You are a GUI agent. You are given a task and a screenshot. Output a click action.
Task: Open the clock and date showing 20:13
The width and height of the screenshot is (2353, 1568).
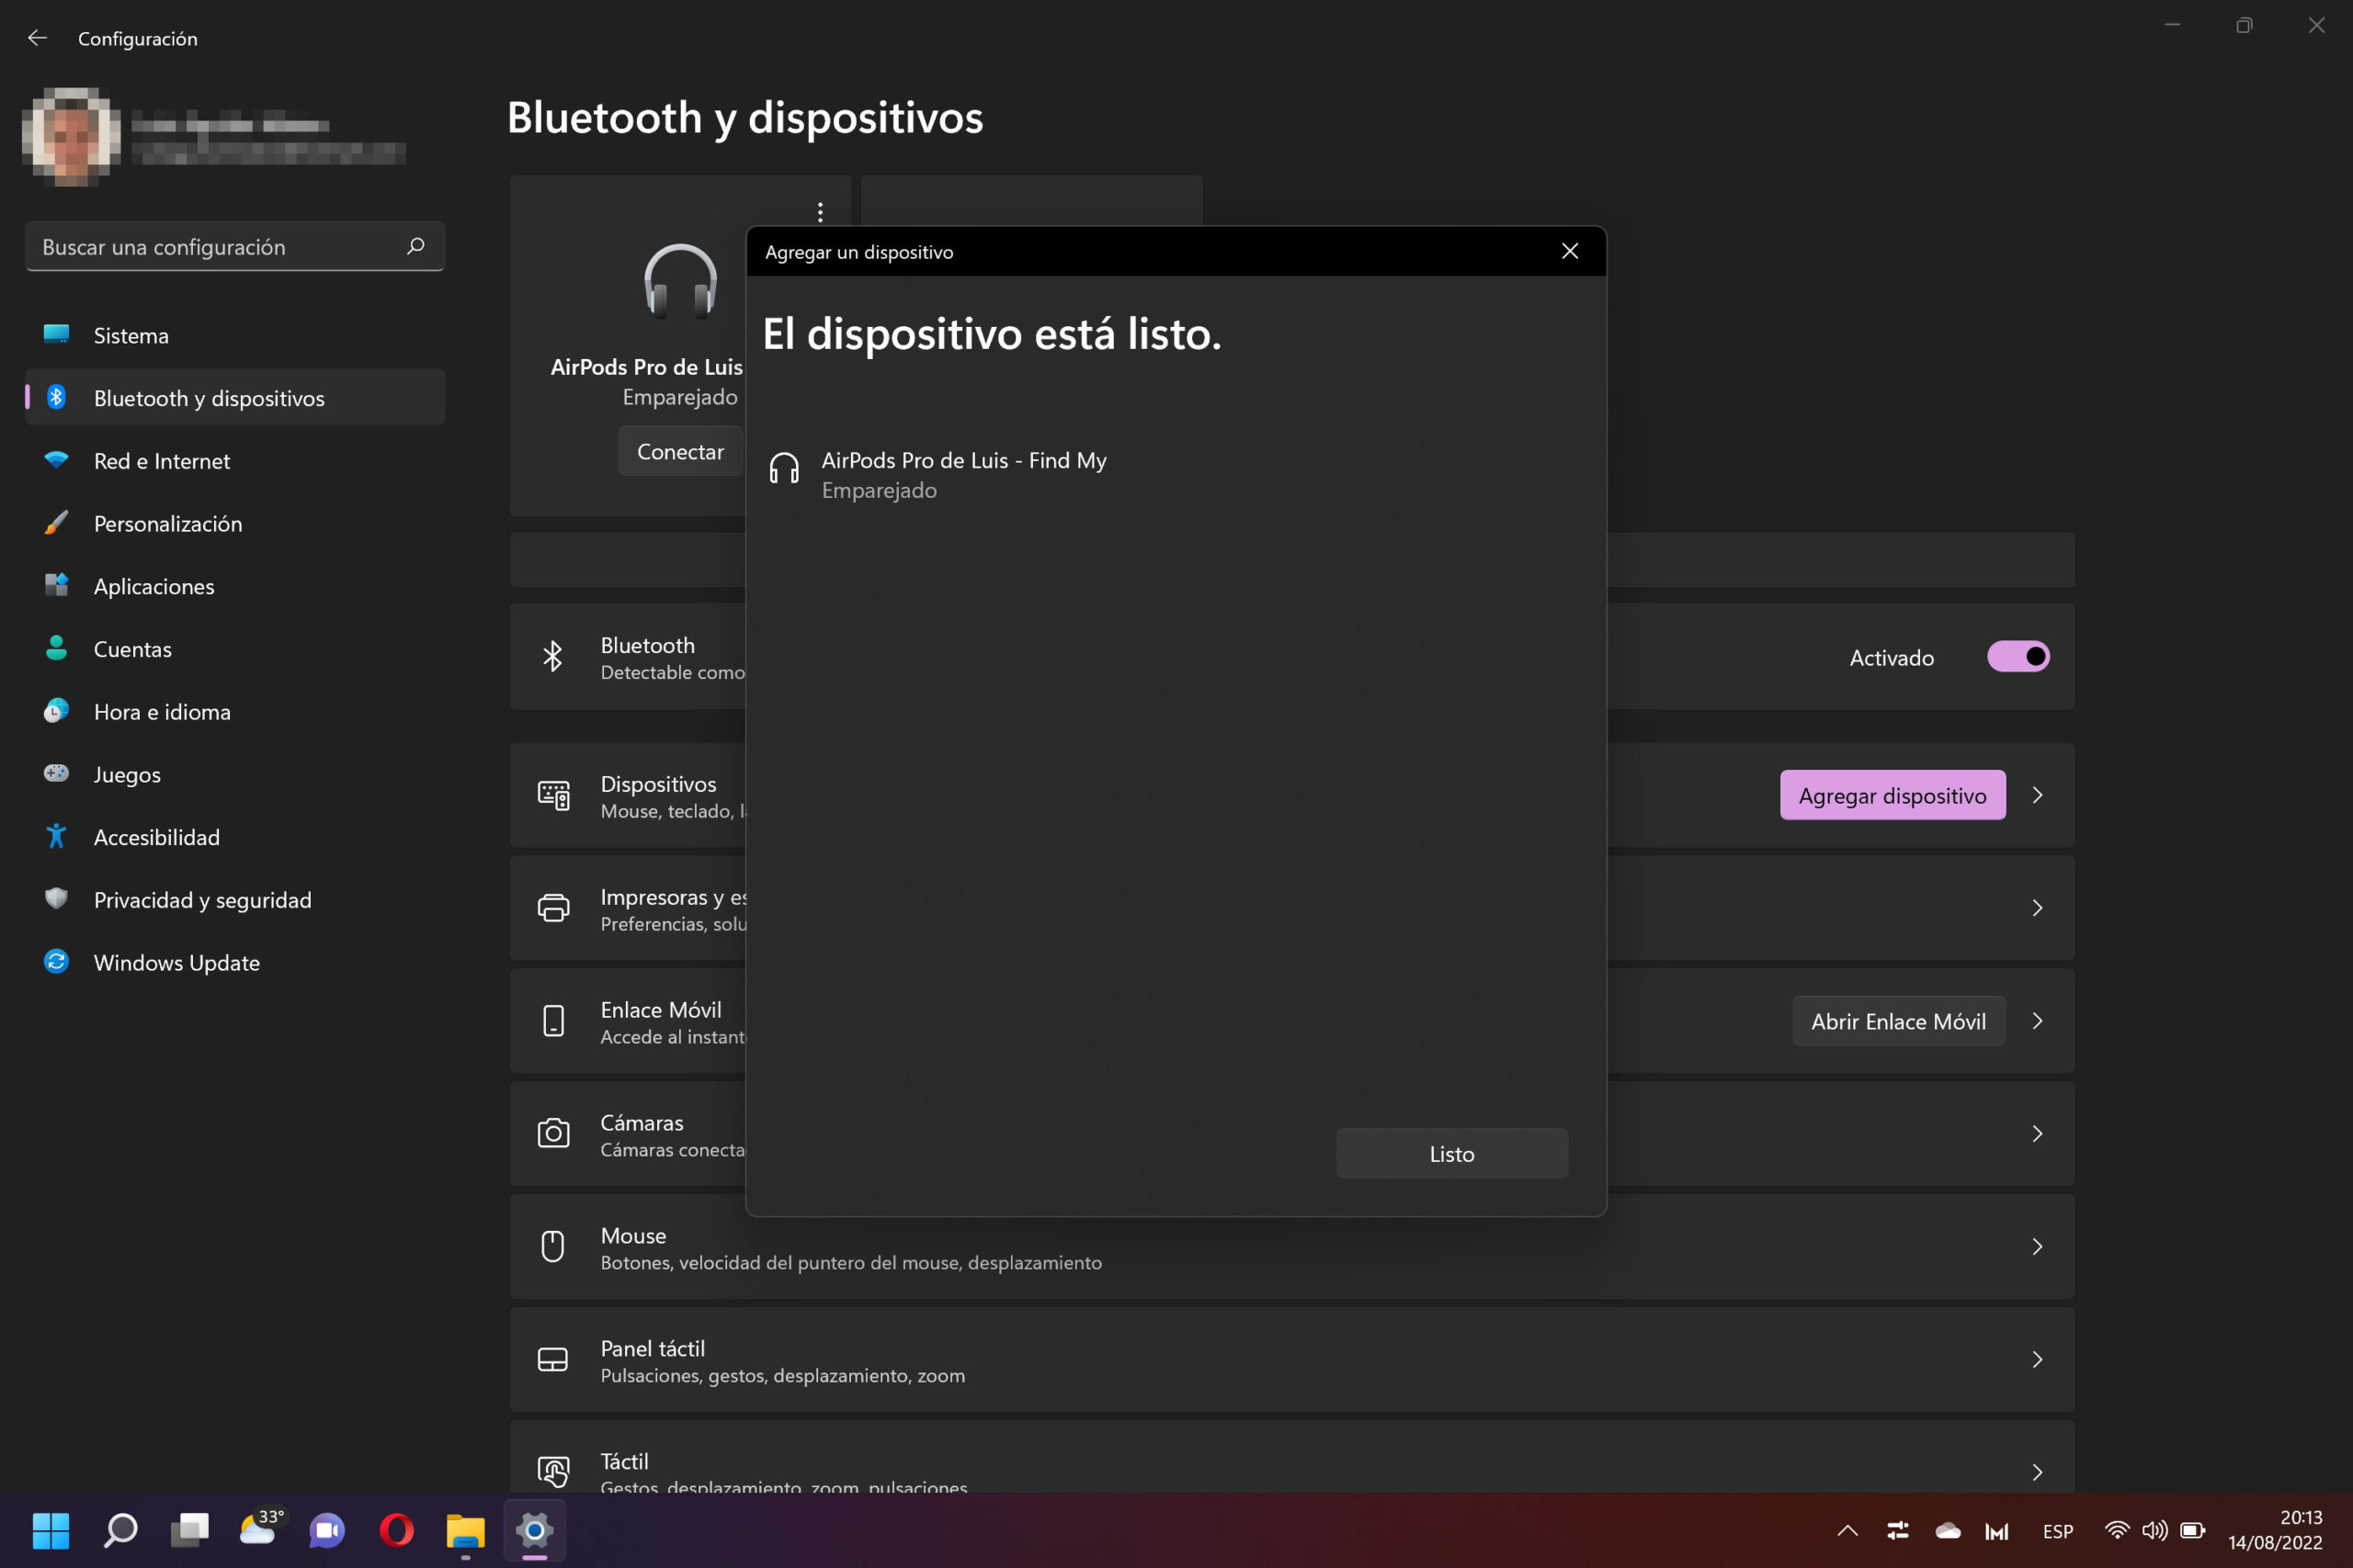point(2276,1530)
